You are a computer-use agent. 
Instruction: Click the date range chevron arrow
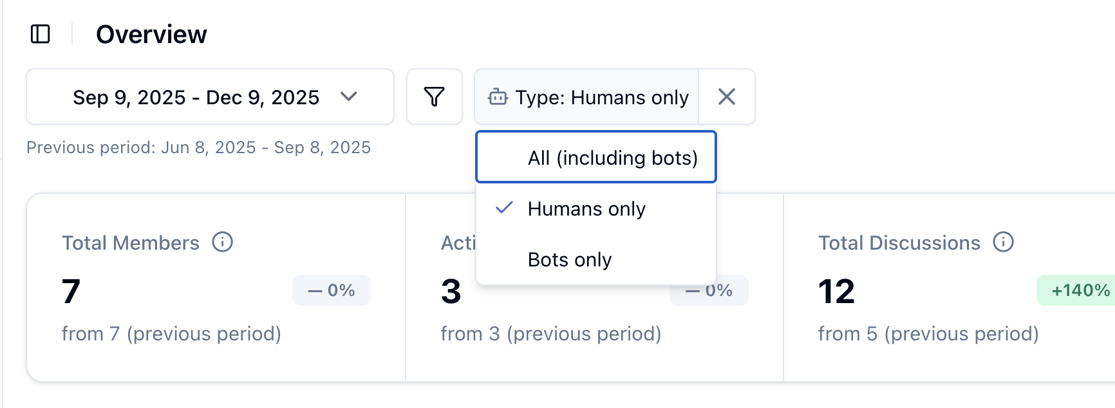(x=349, y=97)
